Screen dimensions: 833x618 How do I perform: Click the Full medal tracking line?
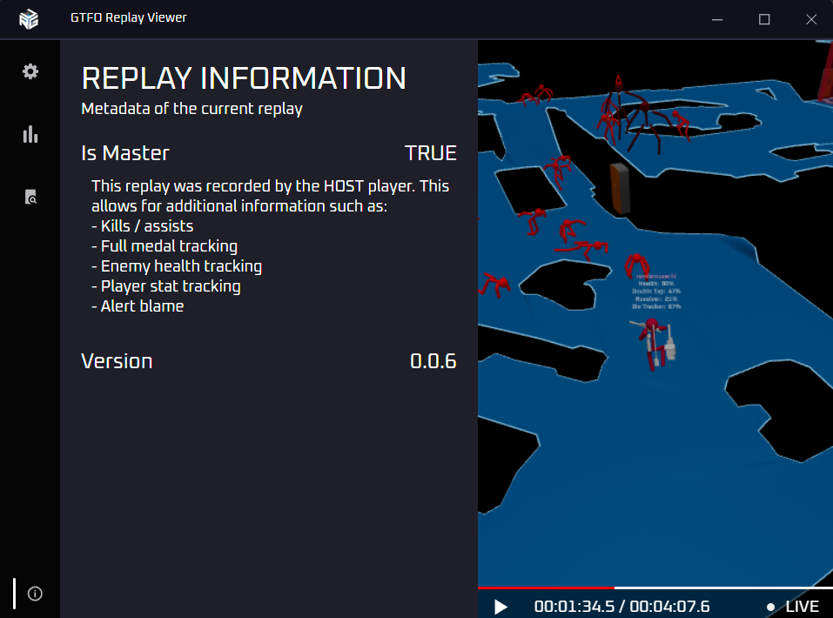[165, 246]
